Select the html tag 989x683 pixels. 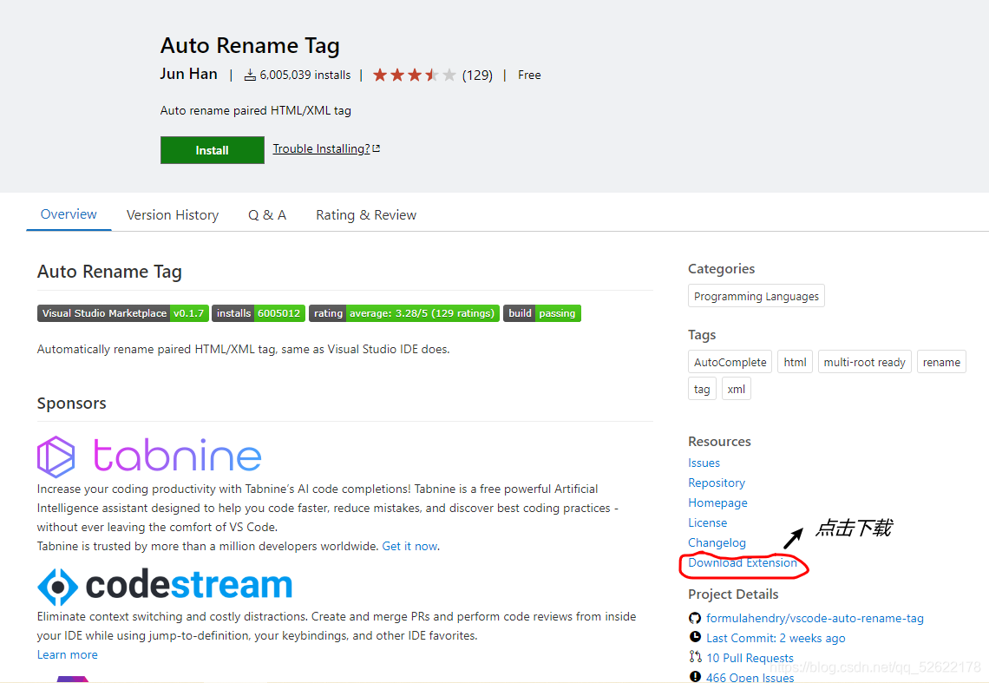click(x=795, y=362)
